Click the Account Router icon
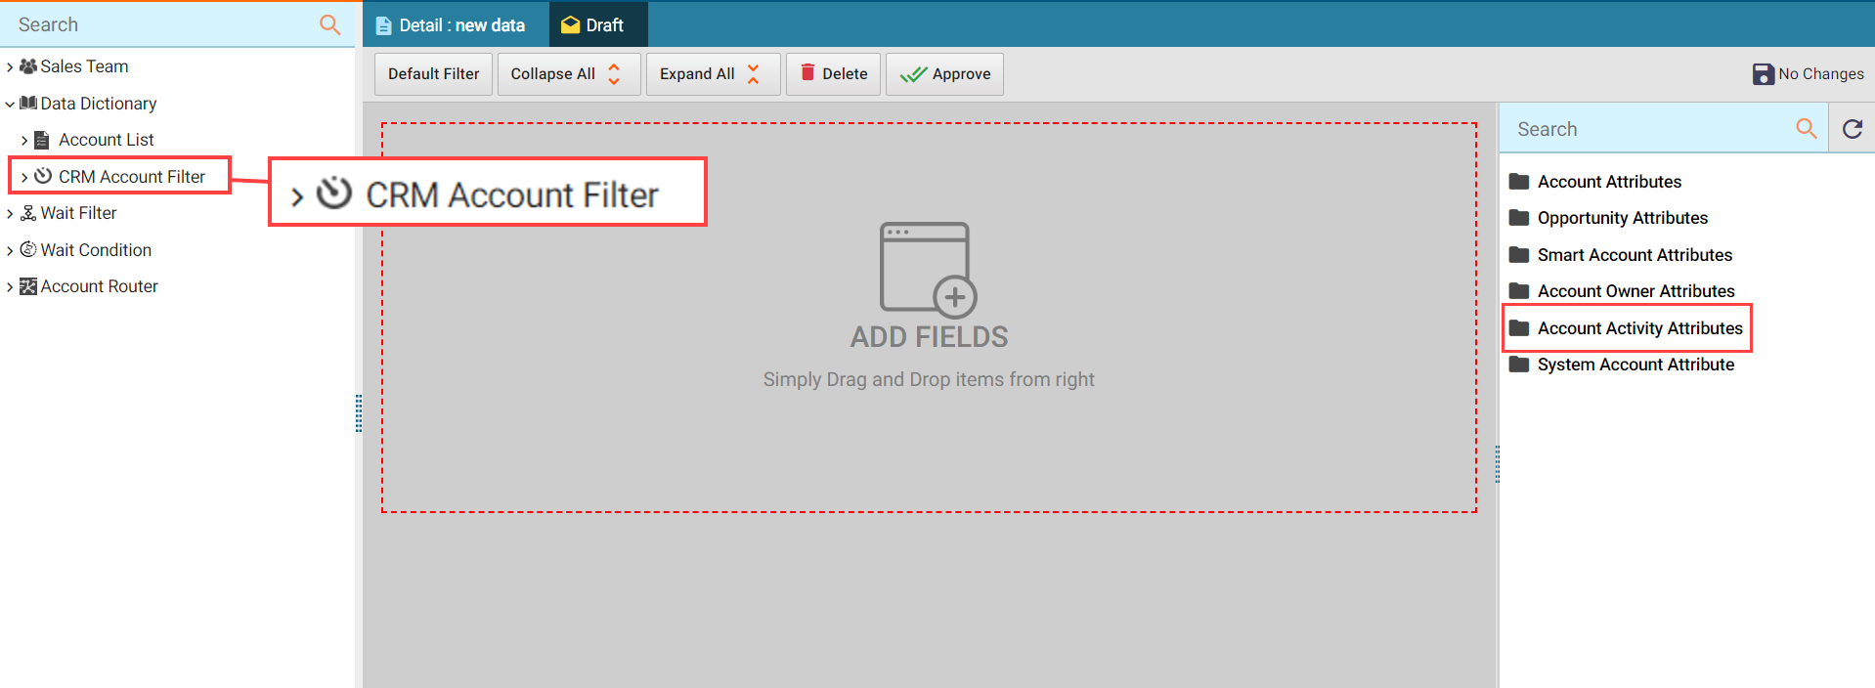The image size is (1875, 688). point(28,286)
